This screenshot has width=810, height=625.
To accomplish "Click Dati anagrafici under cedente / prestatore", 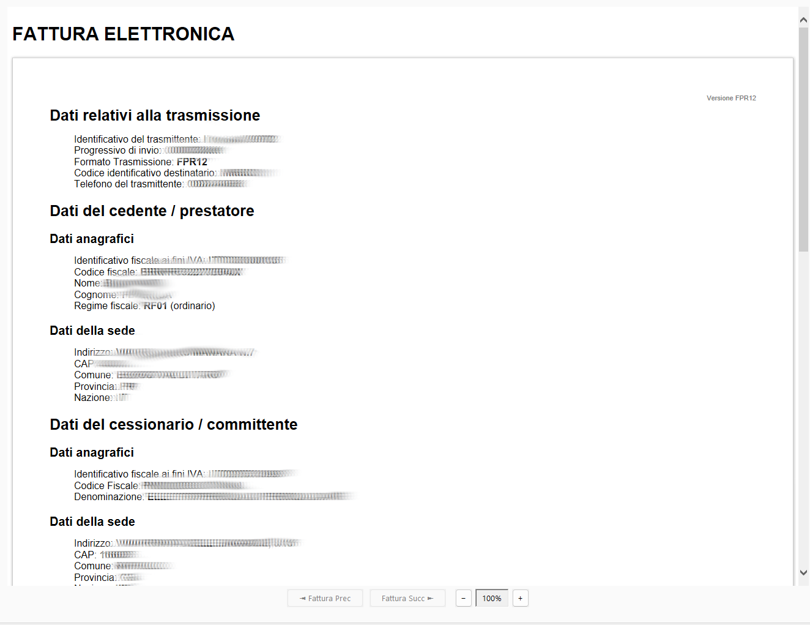I will tap(92, 239).
